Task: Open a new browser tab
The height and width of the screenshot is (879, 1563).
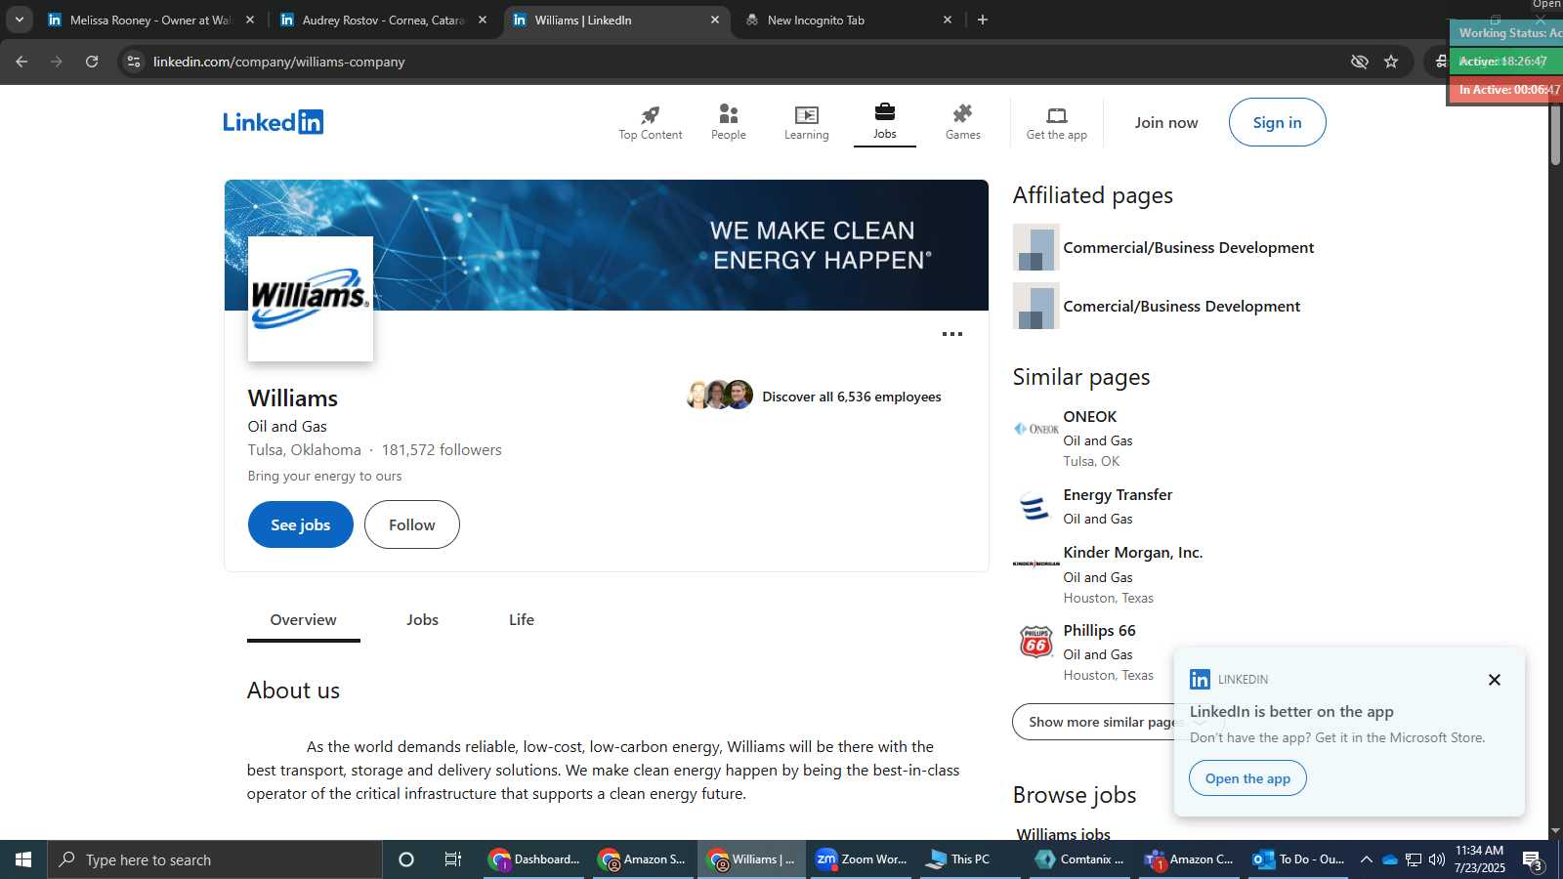Action: 983,20
